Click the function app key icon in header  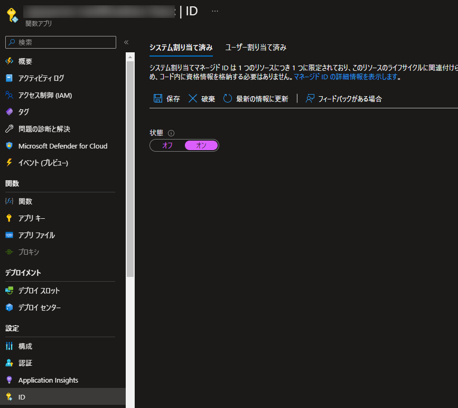tap(12, 15)
